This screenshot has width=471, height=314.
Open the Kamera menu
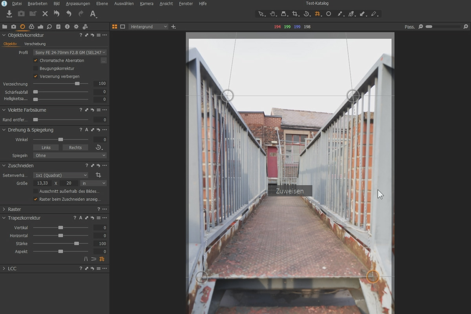coord(146,4)
